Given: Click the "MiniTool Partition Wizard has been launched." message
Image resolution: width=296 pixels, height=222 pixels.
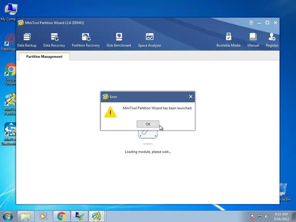Looking at the screenshot, I should (x=158, y=108).
